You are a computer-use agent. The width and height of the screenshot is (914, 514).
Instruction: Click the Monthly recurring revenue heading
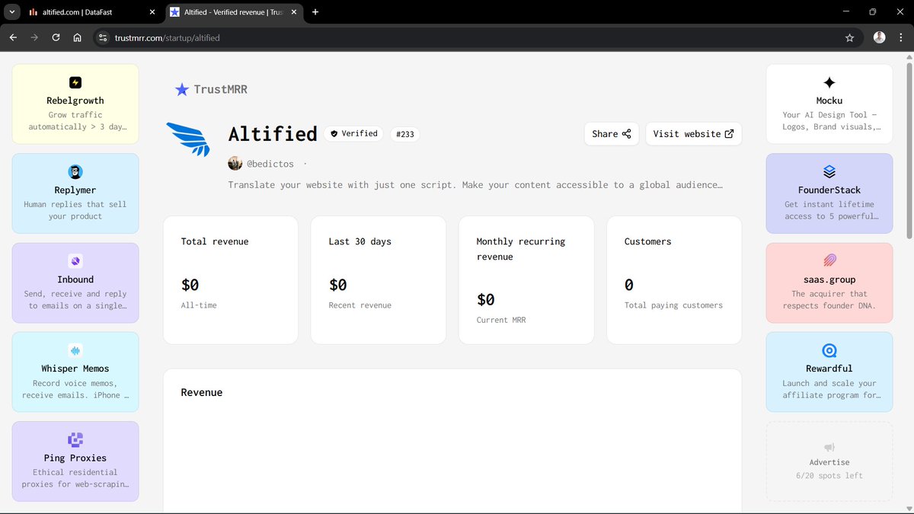pos(521,249)
